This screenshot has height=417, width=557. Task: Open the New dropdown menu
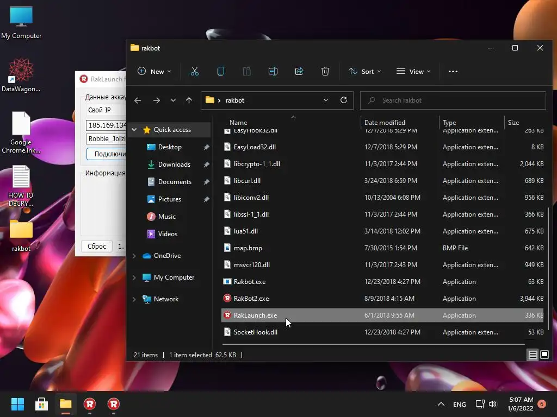coord(154,71)
